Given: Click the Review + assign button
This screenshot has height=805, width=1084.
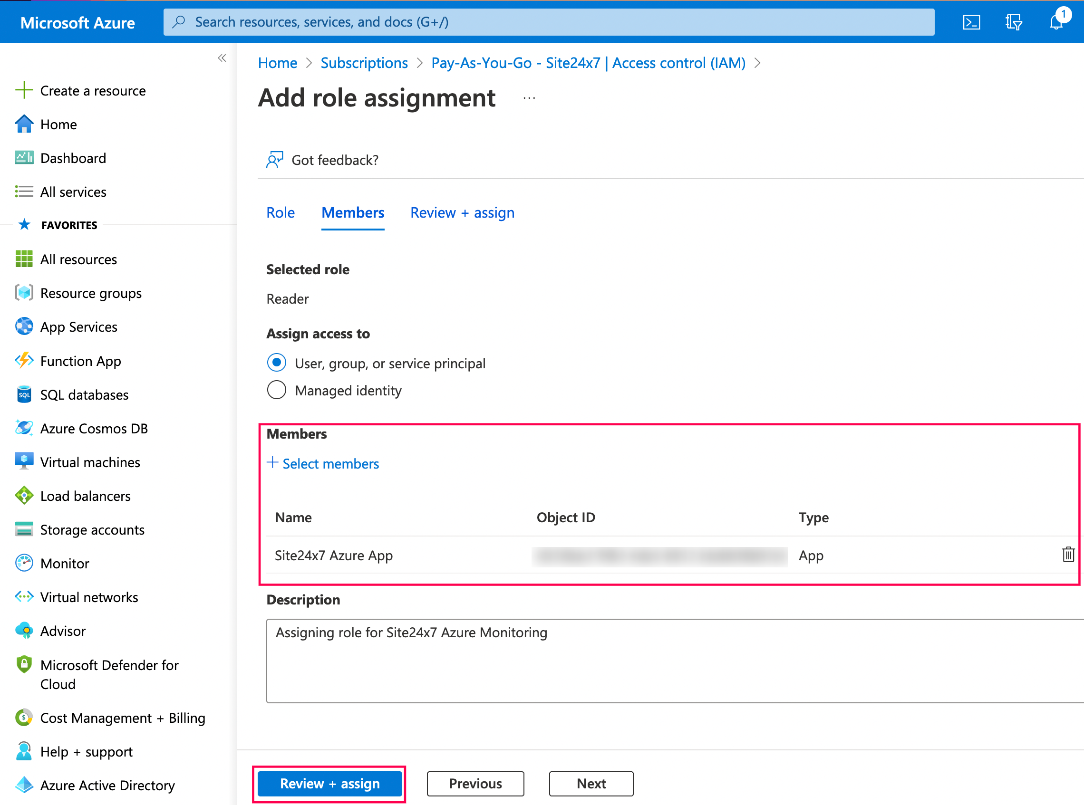Looking at the screenshot, I should point(329,784).
